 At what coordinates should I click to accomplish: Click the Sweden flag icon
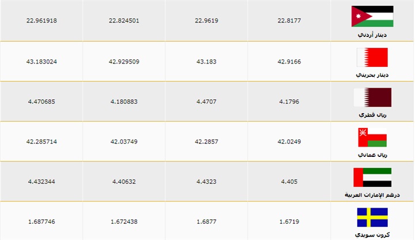(372, 217)
